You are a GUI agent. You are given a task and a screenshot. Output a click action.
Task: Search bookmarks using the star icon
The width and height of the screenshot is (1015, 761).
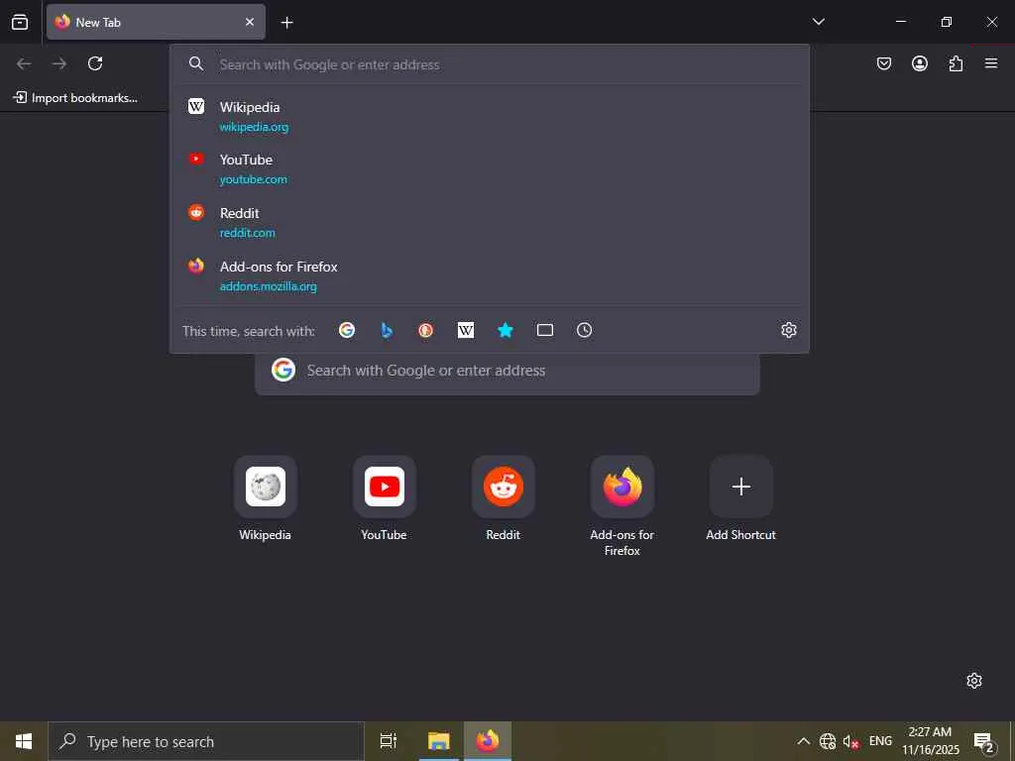click(505, 331)
